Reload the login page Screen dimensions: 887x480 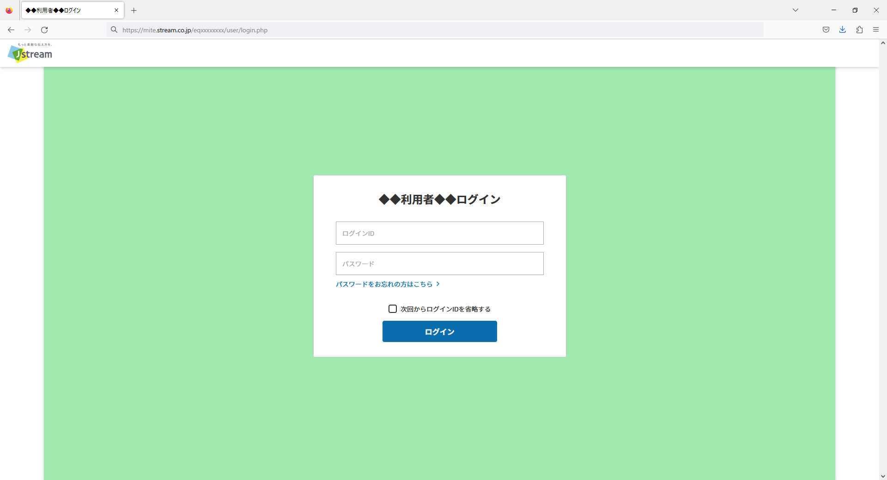pyautogui.click(x=44, y=30)
